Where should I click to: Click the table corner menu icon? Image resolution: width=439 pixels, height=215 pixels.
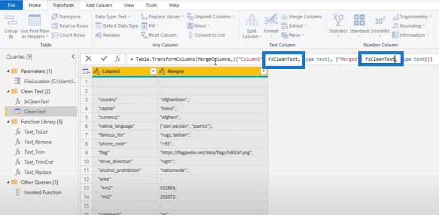[86, 72]
